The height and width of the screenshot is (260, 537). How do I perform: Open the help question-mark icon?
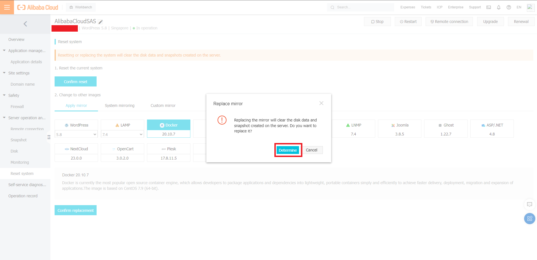click(x=509, y=7)
